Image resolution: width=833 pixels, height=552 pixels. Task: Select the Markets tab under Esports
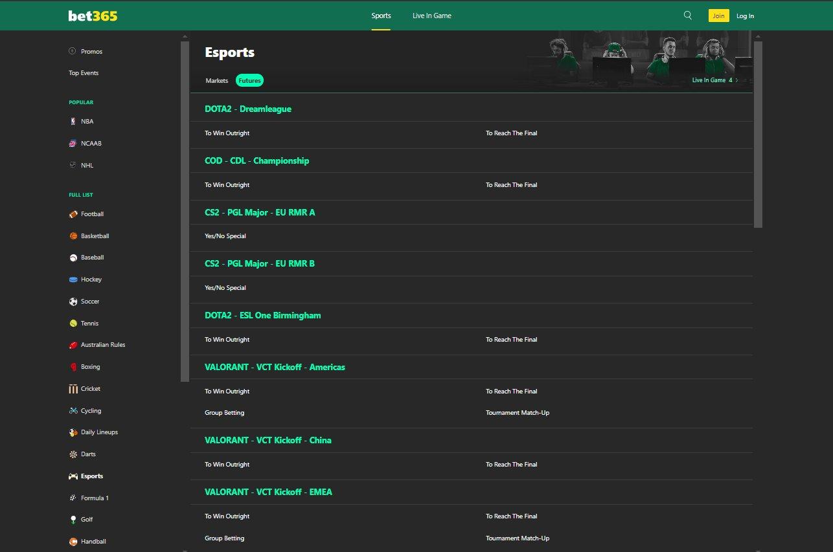[x=217, y=80]
